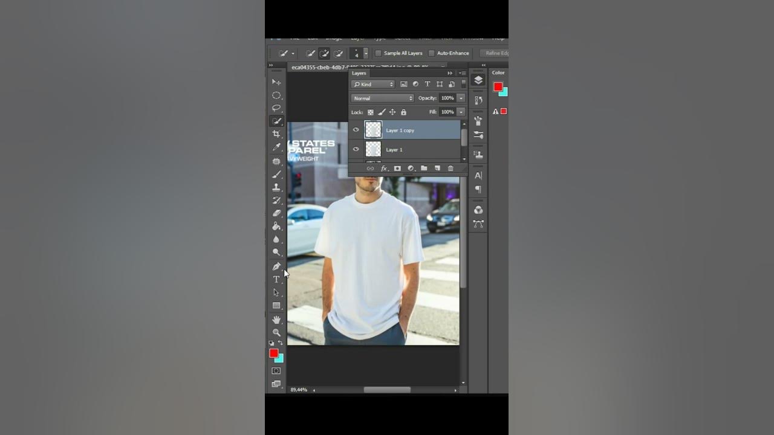Select the Blur tool

276,239
